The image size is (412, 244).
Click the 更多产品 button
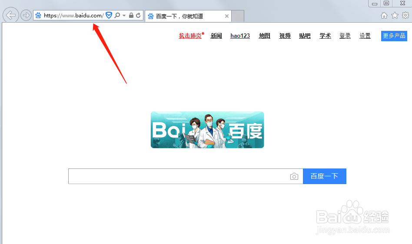(x=394, y=36)
